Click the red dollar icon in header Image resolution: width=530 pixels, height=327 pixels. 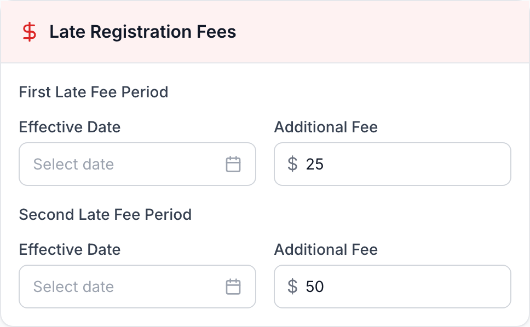coord(30,32)
